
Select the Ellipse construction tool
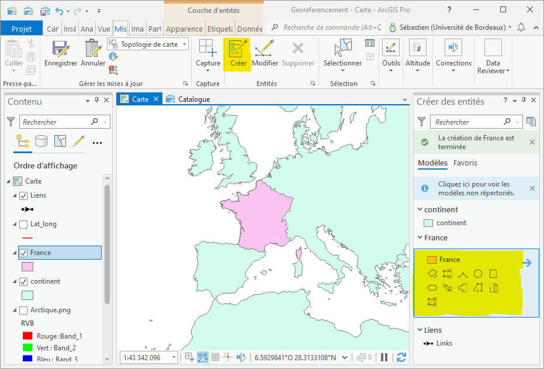pos(432,287)
